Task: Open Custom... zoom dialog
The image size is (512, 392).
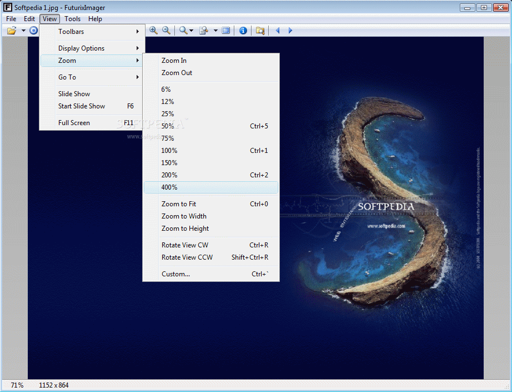Action: point(211,274)
